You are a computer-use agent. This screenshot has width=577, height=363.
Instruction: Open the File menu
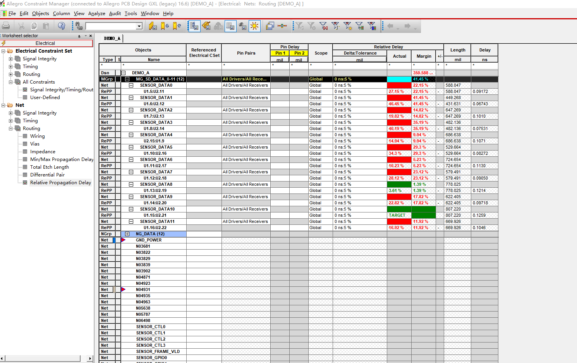pyautogui.click(x=12, y=14)
